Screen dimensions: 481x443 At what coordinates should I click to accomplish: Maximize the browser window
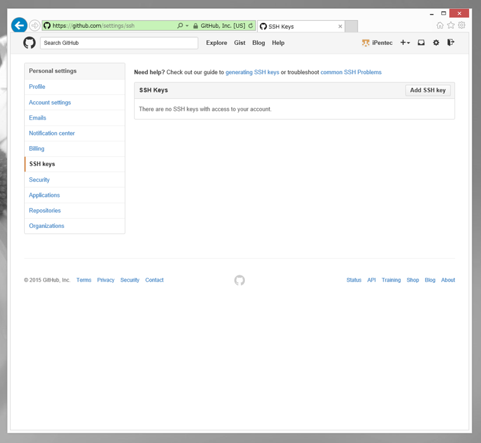point(444,13)
